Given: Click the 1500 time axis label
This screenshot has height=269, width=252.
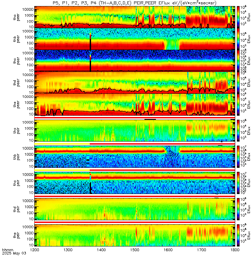Looking at the screenshot, I should click(x=135, y=250).
